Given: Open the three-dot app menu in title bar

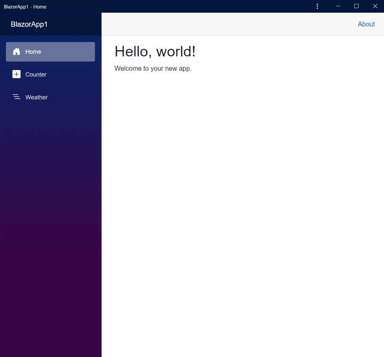Looking at the screenshot, I should (x=317, y=7).
